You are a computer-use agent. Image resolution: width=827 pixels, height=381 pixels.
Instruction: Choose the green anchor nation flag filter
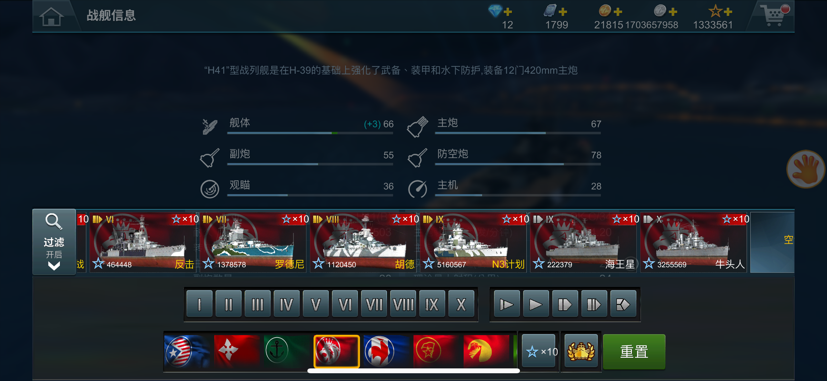[287, 351]
